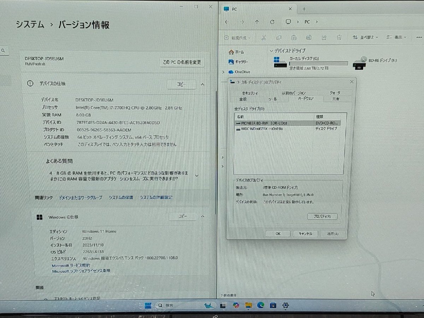The image size is (424, 318).
Task: Click the Rename icon in Explorer toolbar
Action: (x=309, y=37)
